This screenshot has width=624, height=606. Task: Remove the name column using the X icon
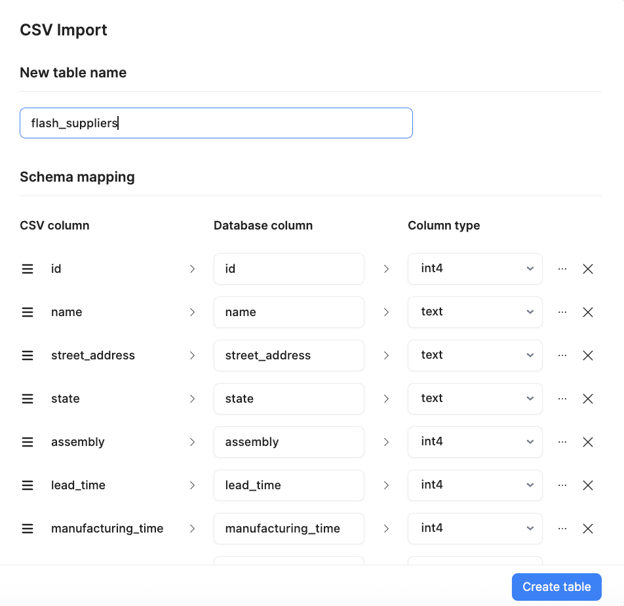[x=588, y=312]
